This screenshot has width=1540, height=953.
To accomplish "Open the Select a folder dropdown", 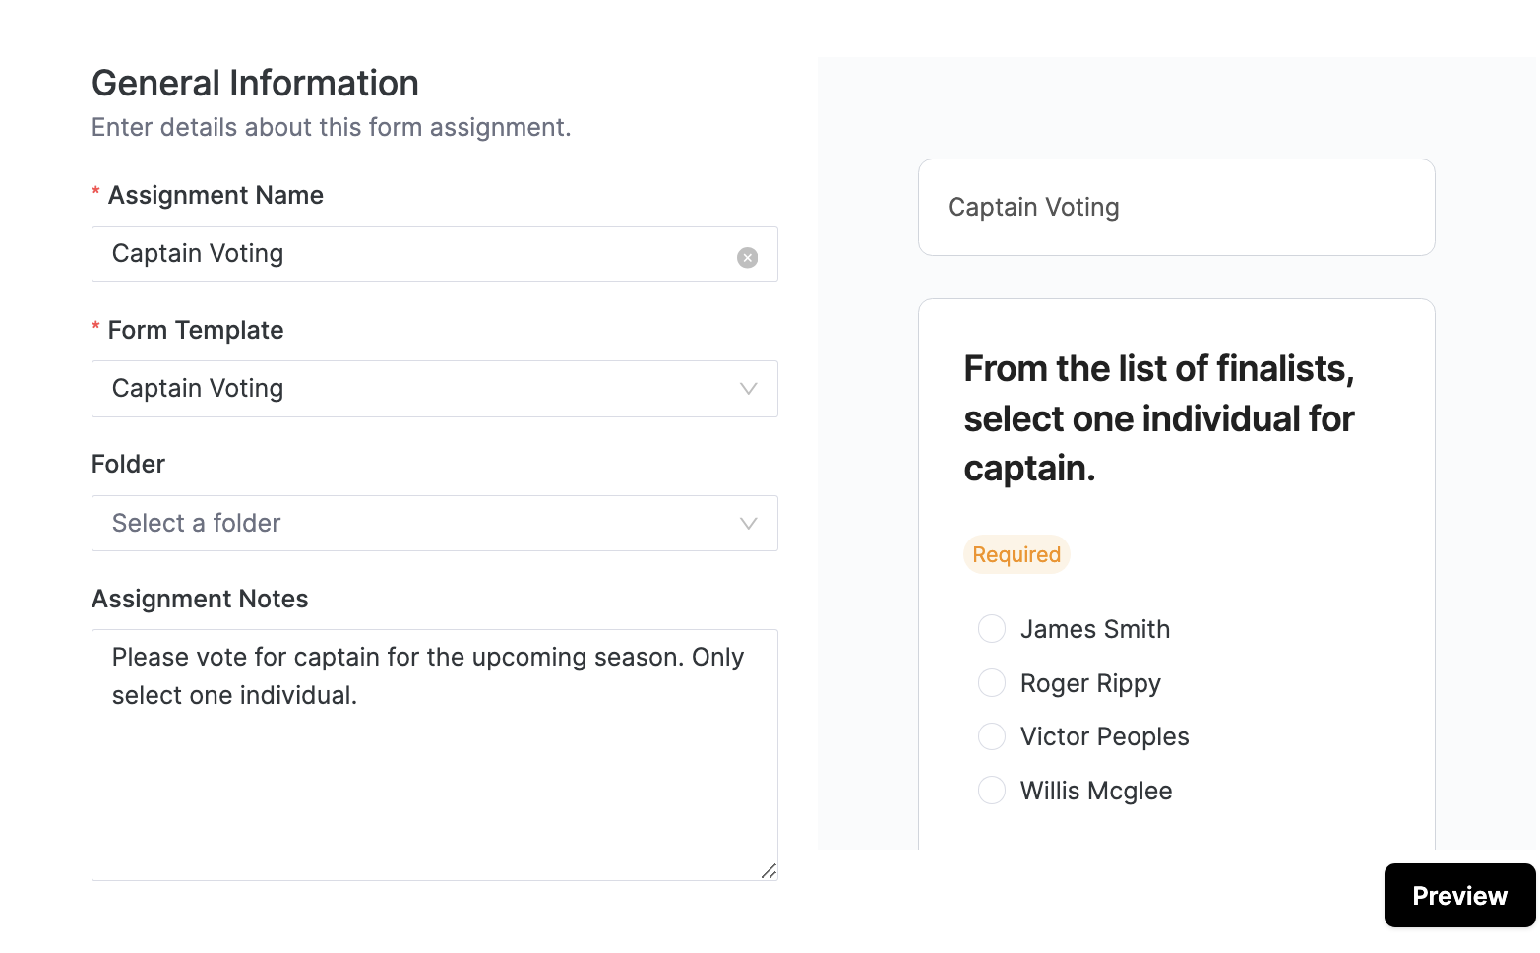I will pos(435,524).
